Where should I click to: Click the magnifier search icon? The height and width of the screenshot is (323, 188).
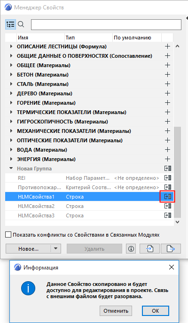pyautogui.click(x=21, y=24)
